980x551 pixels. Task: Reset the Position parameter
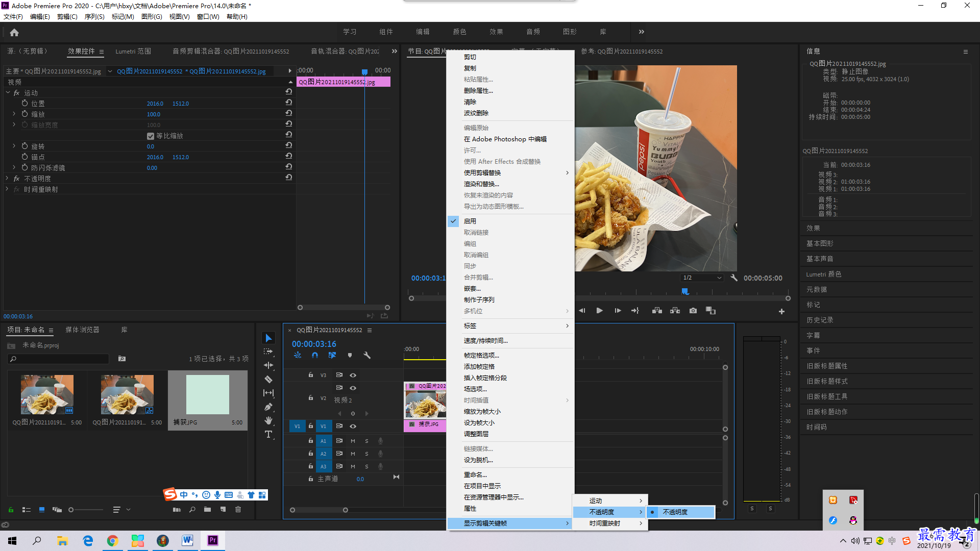point(289,103)
